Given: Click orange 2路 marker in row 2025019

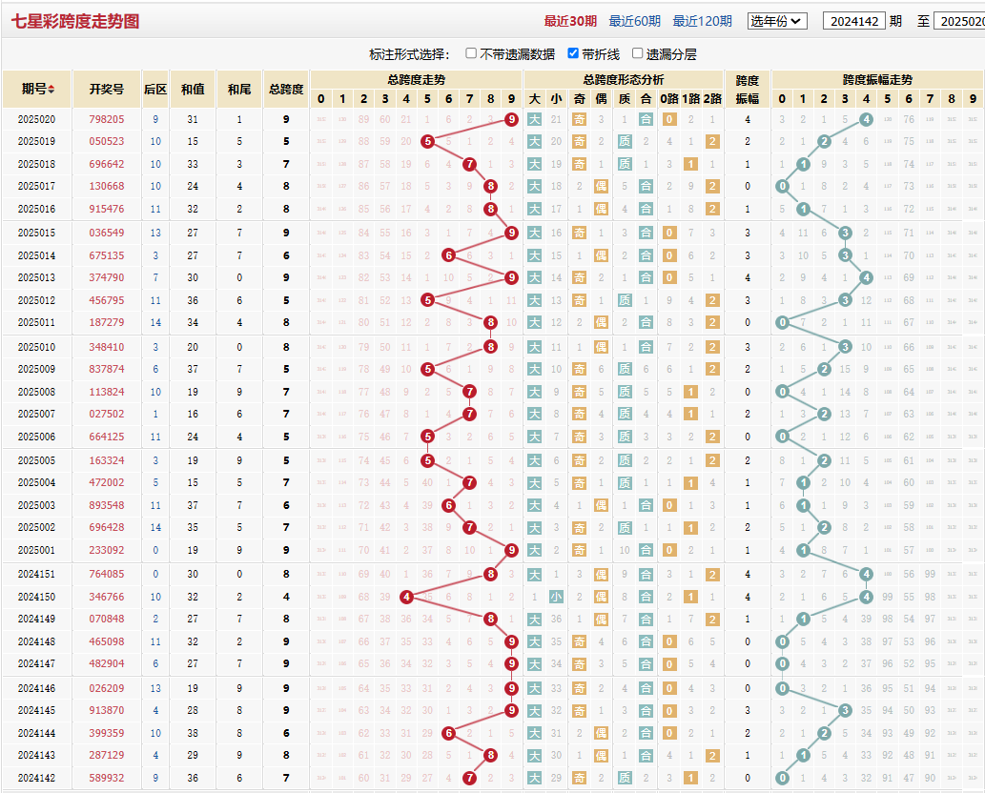Looking at the screenshot, I should (x=712, y=141).
